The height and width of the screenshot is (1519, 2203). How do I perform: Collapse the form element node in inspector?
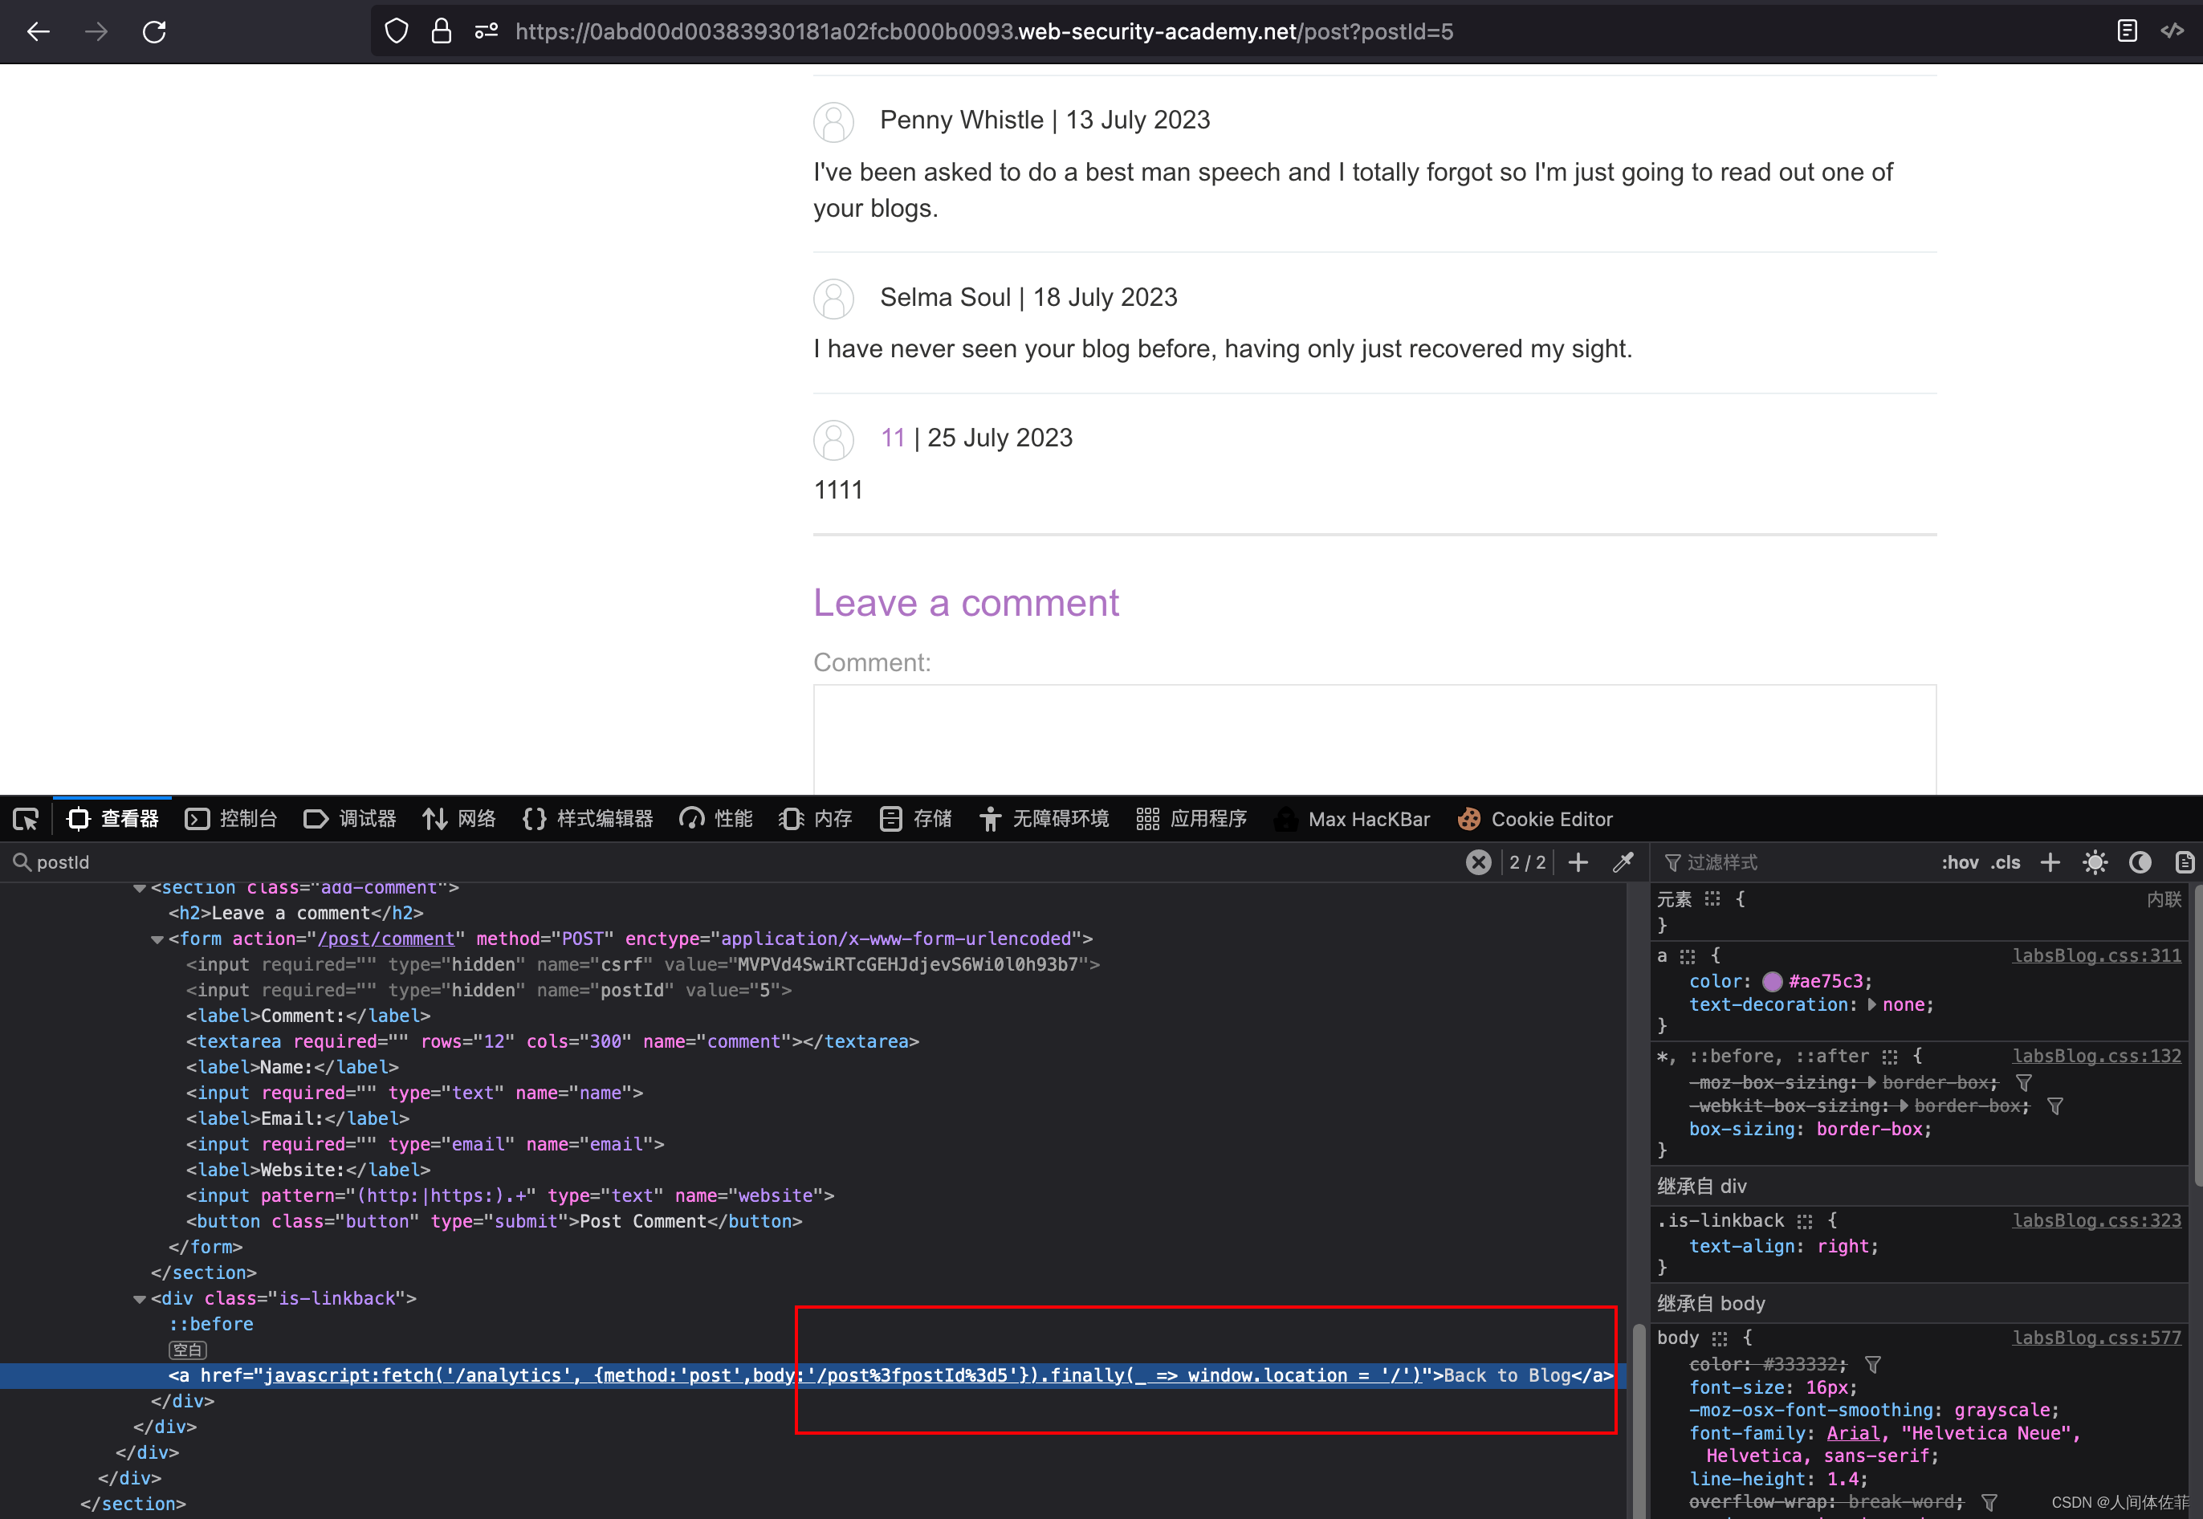click(x=157, y=939)
